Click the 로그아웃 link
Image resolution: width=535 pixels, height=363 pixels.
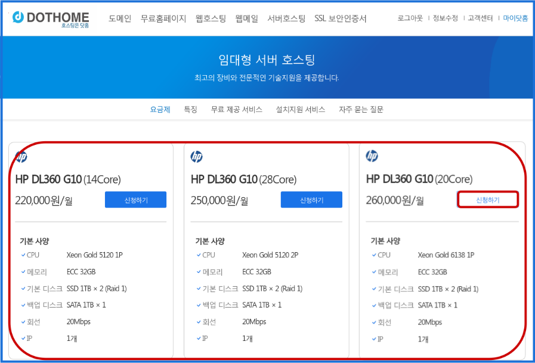tap(410, 18)
